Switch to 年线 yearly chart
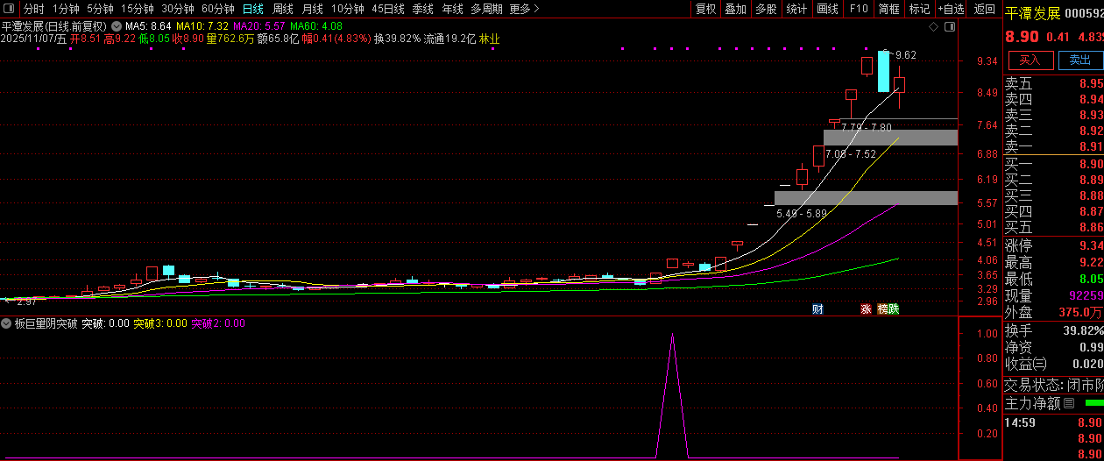 click(452, 9)
